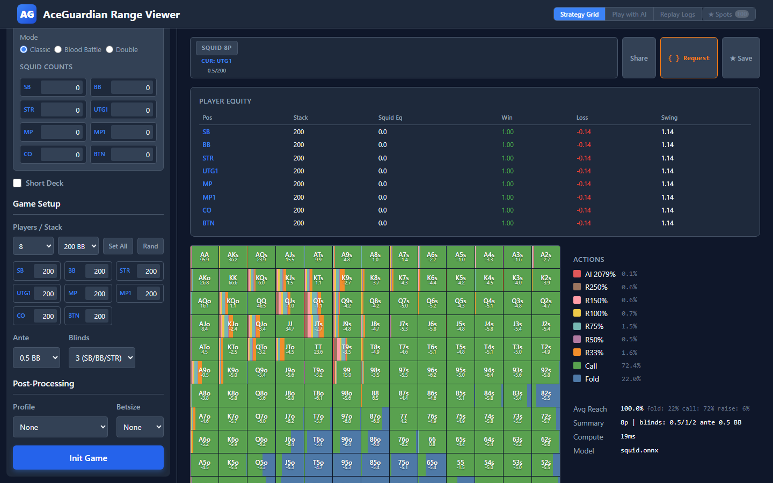Select the green Call color square
773x483 pixels.
(x=577, y=365)
